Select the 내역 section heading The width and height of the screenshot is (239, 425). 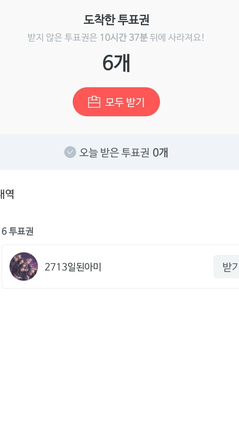(x=7, y=194)
